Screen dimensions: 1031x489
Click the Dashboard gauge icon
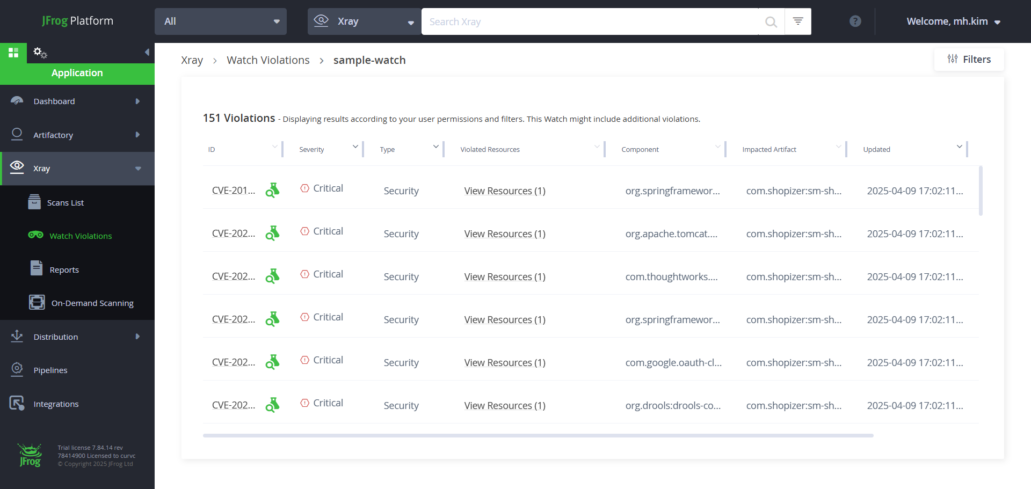tap(17, 101)
